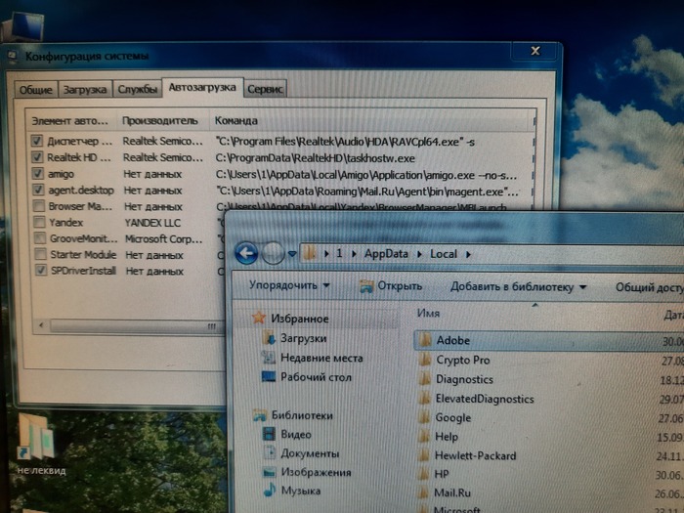
Task: Select the Crypto Pro folder icon
Action: (x=424, y=360)
